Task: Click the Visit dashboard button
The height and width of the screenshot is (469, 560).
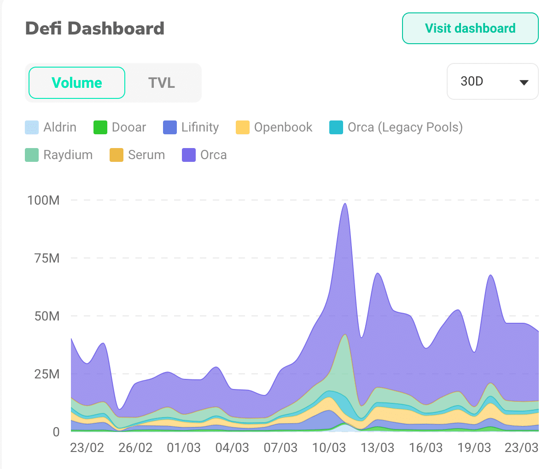Action: point(470,28)
